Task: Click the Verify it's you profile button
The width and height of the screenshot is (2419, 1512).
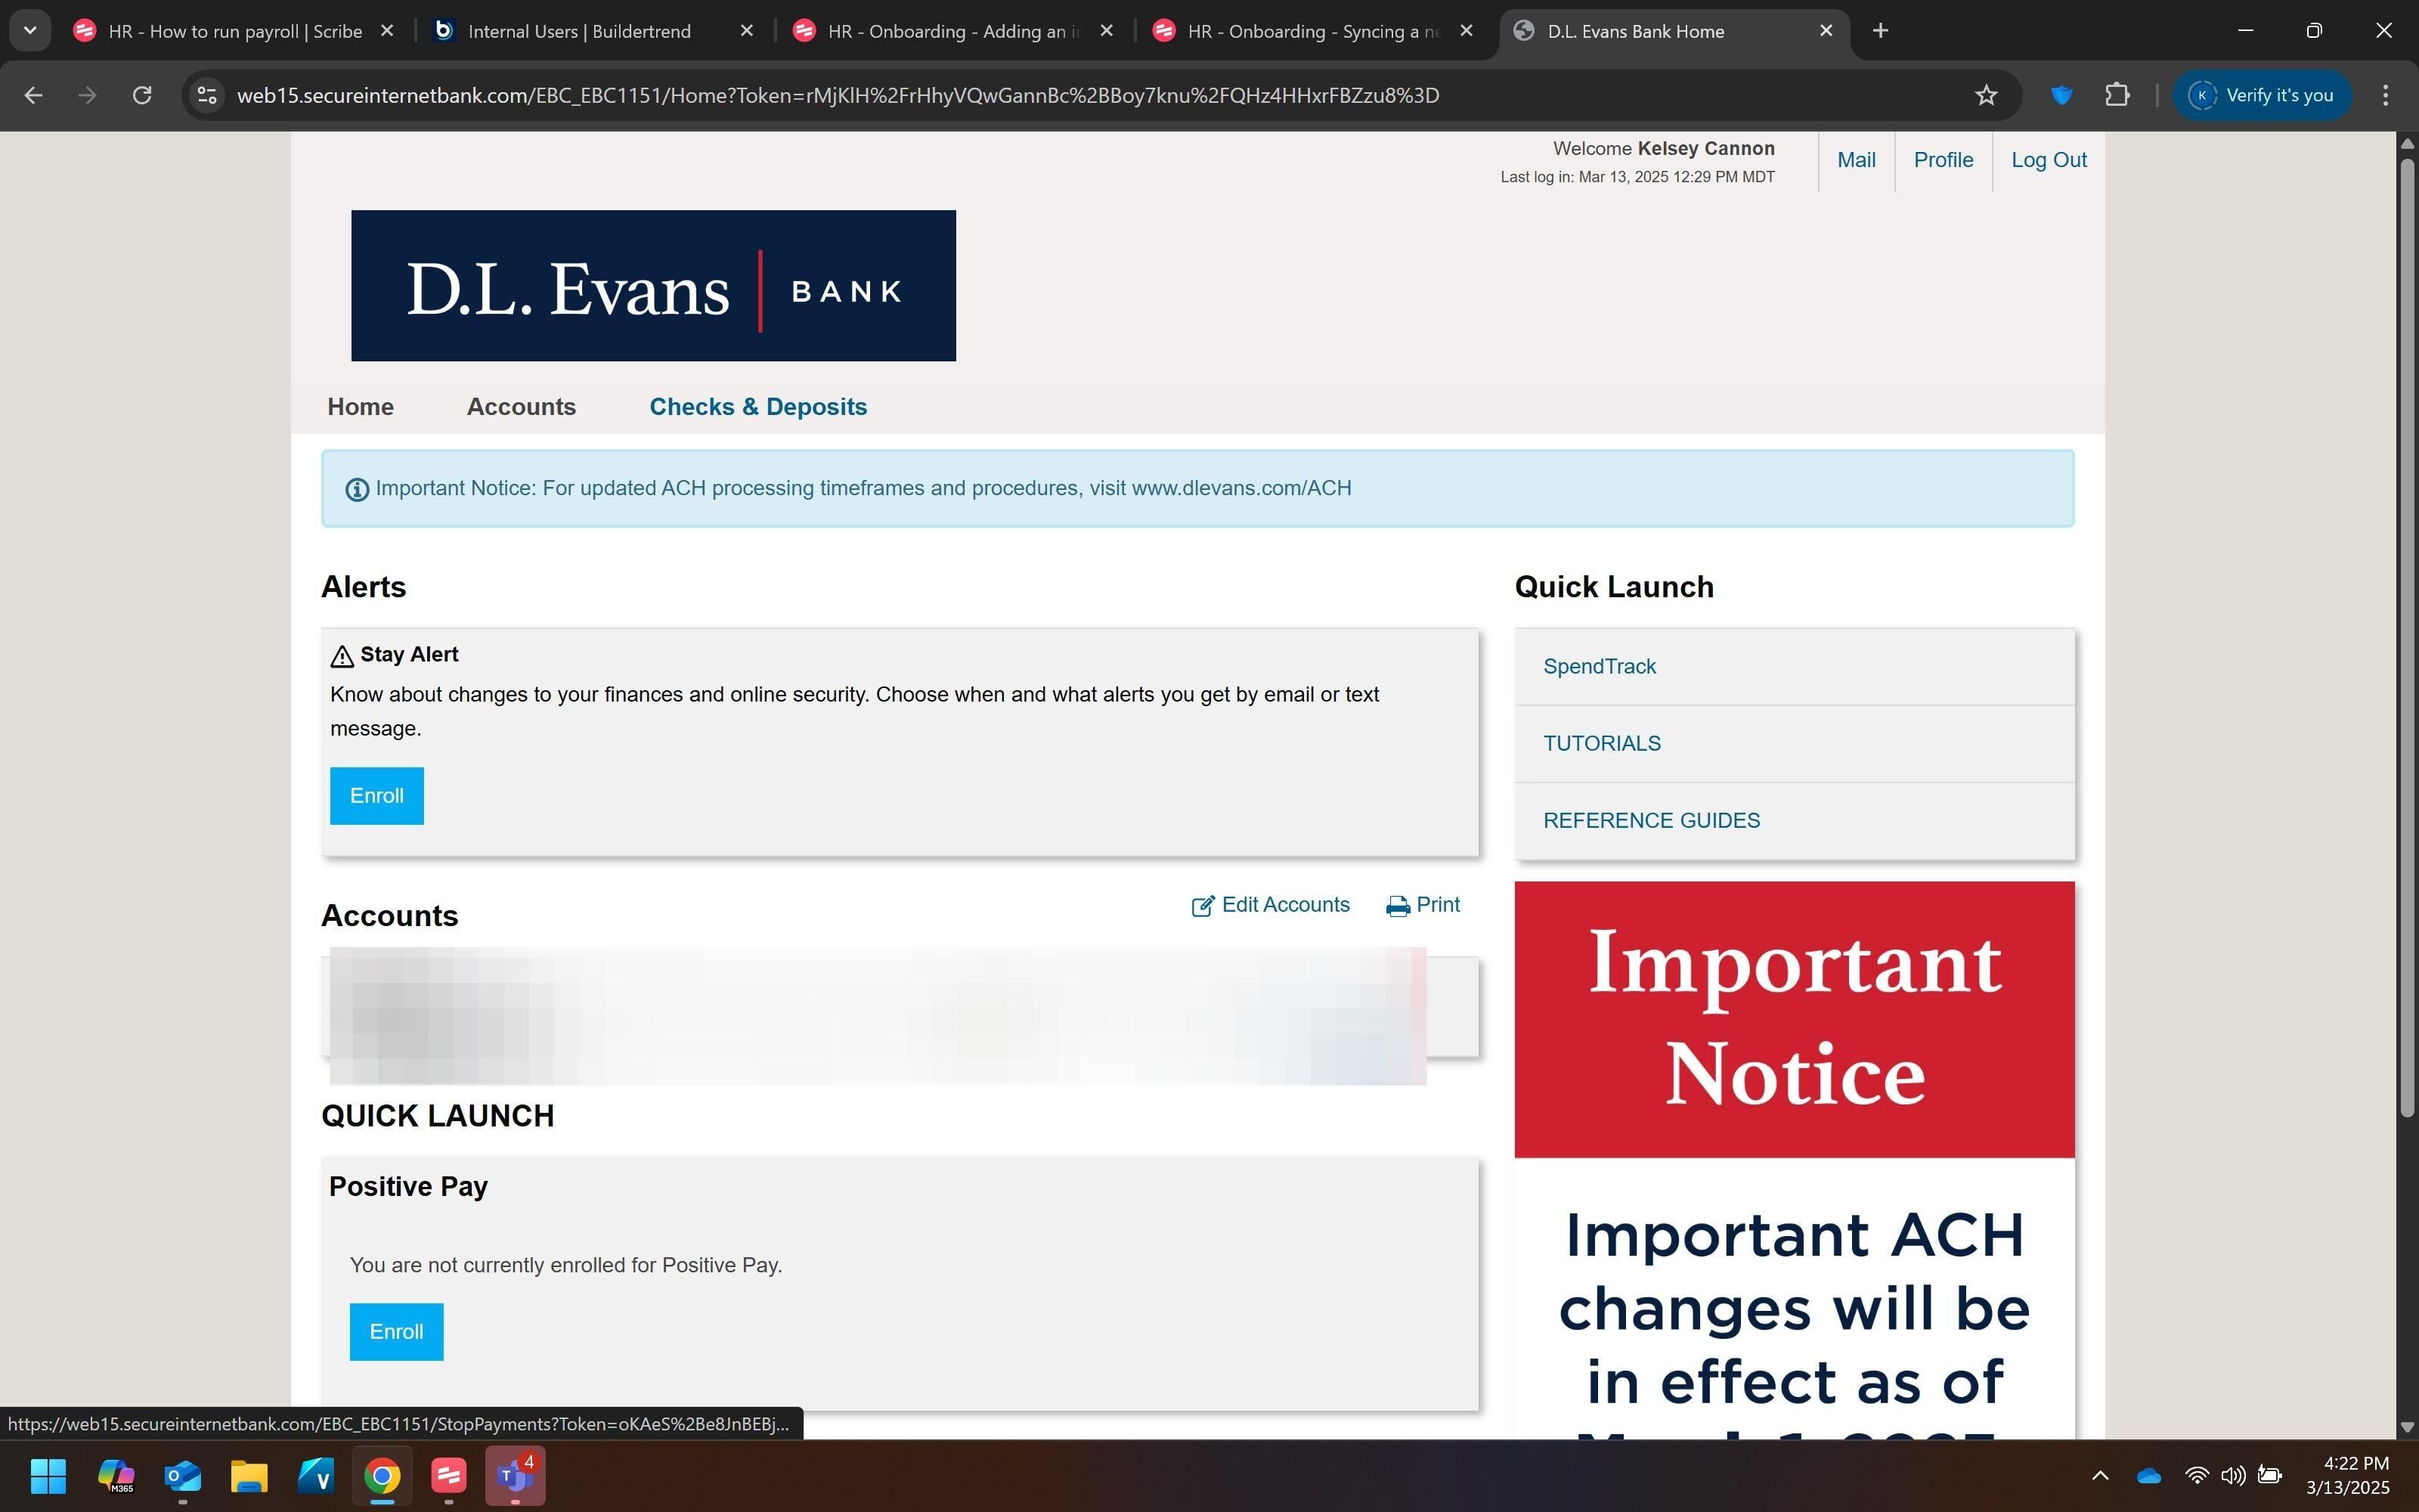Action: (x=2261, y=95)
